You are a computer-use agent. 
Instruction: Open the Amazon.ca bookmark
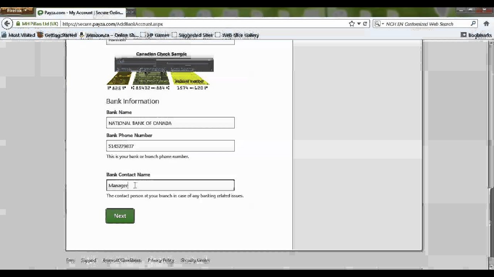coord(109,35)
